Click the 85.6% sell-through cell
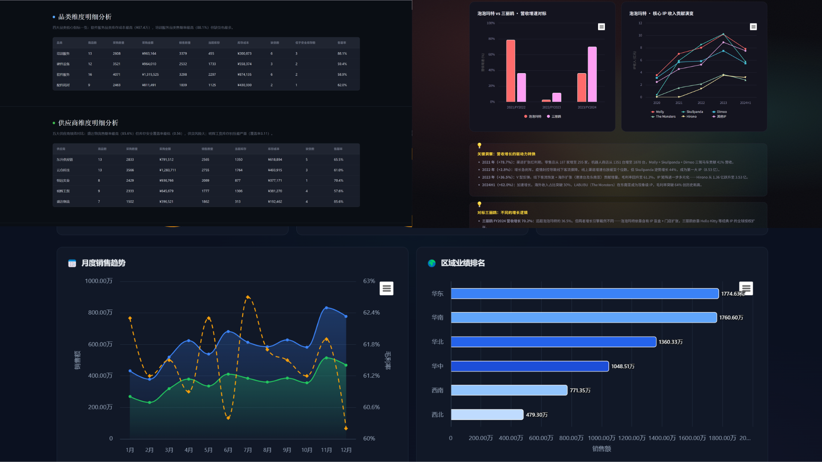 (x=339, y=201)
